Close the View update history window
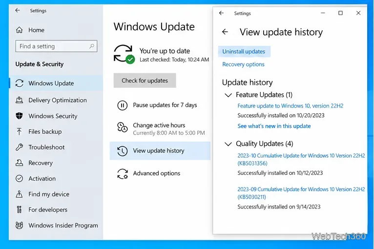The width and height of the screenshot is (374, 249). click(358, 13)
